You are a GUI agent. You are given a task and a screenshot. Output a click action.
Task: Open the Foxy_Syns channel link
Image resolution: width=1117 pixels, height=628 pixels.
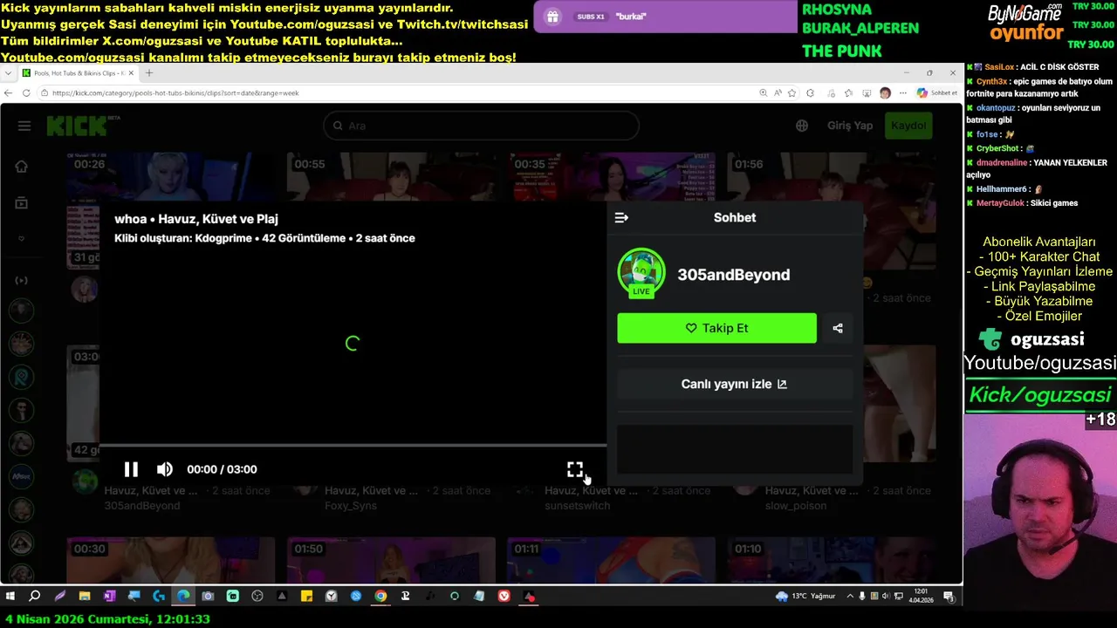pyautogui.click(x=351, y=506)
